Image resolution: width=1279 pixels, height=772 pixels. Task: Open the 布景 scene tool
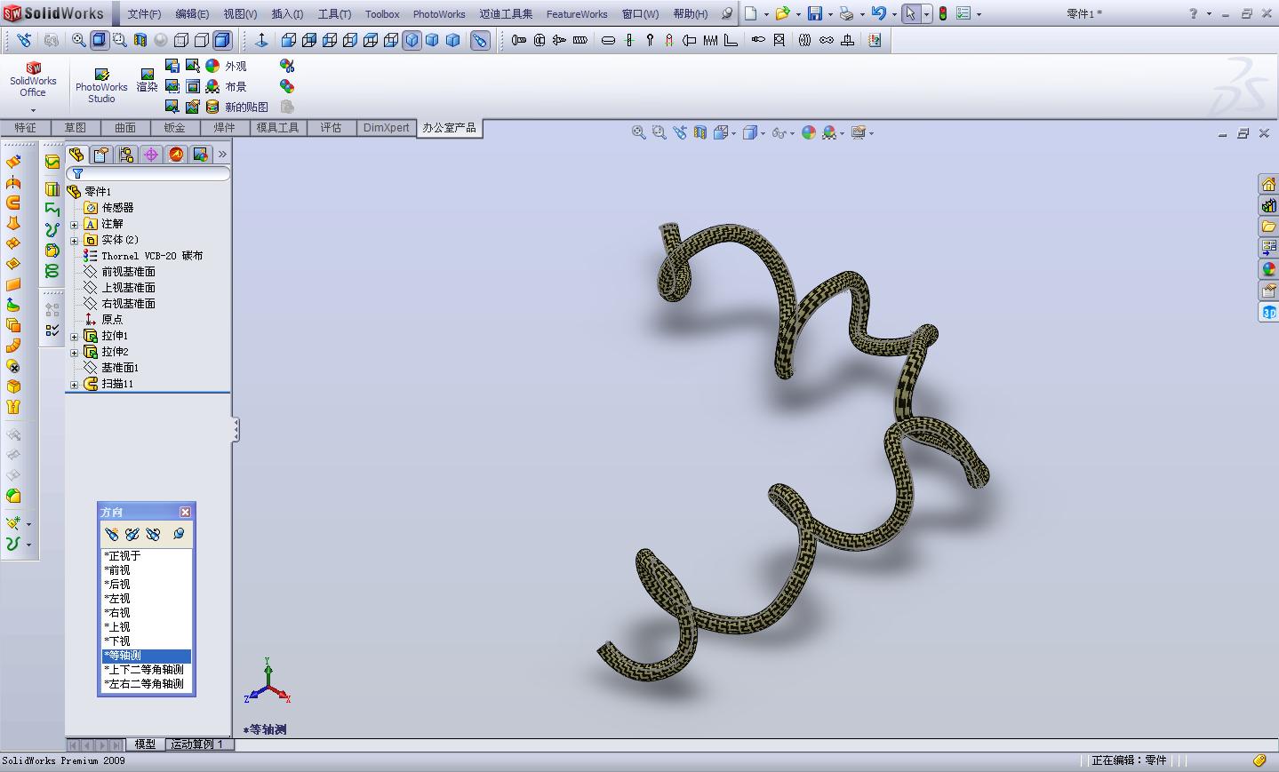click(226, 86)
